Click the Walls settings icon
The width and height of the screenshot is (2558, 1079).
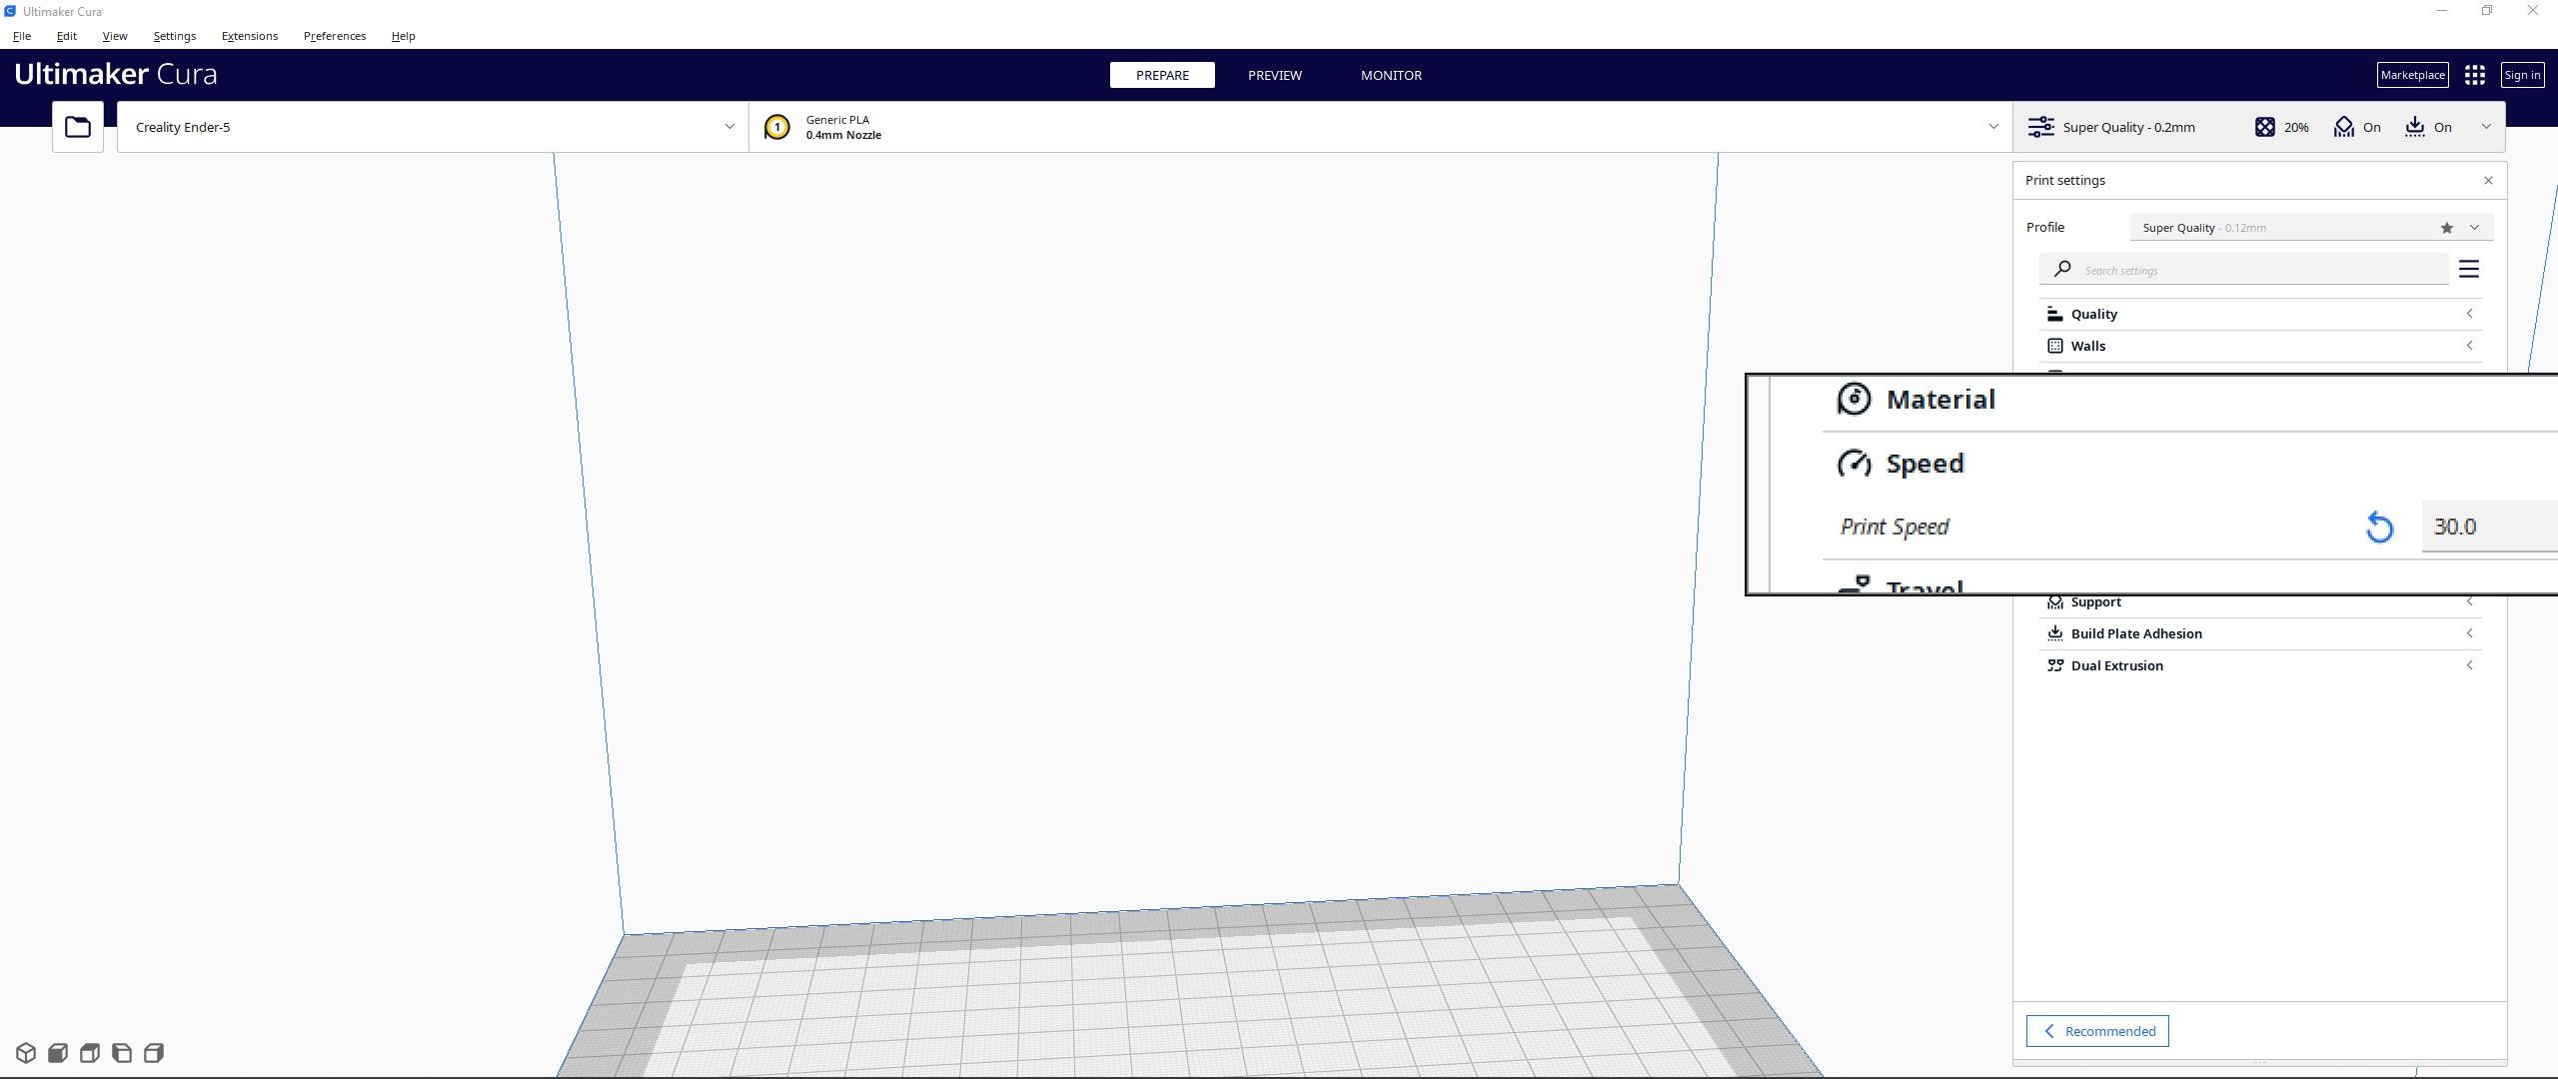[2057, 346]
